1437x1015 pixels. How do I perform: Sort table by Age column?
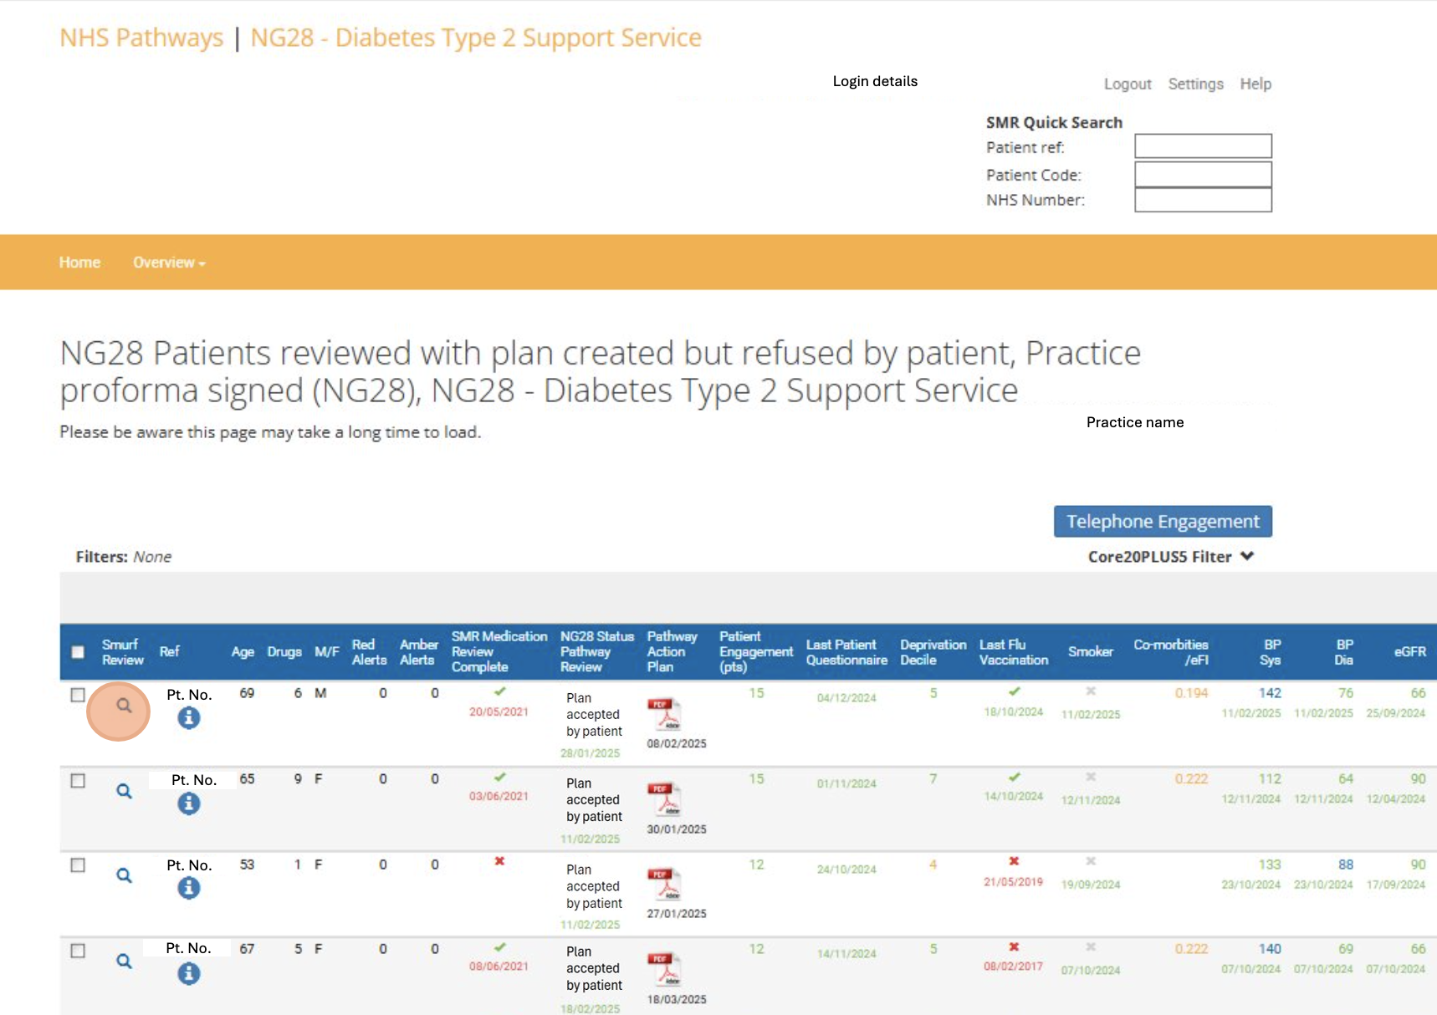[x=243, y=652]
